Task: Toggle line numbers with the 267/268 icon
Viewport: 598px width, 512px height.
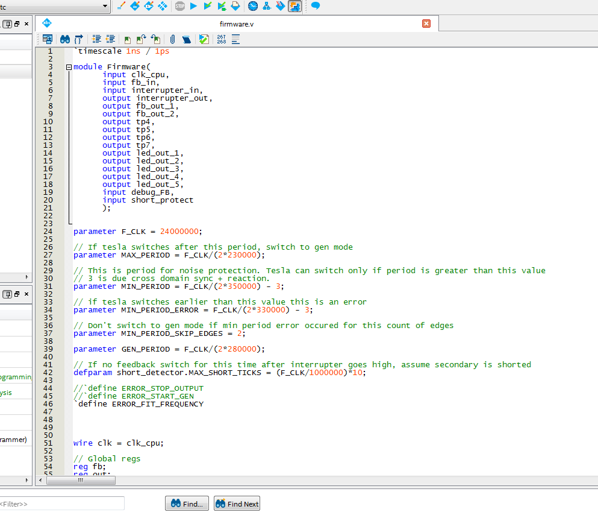Action: (x=221, y=40)
